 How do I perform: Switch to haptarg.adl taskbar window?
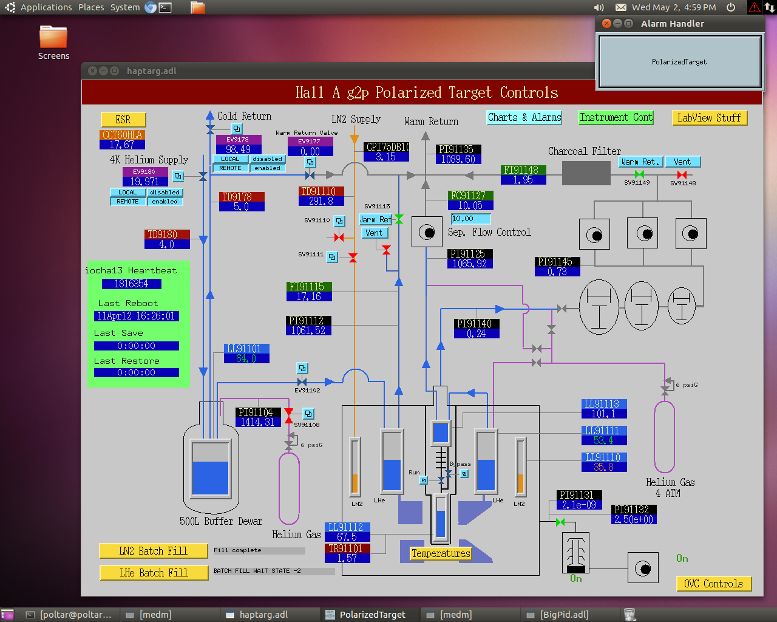(271, 615)
